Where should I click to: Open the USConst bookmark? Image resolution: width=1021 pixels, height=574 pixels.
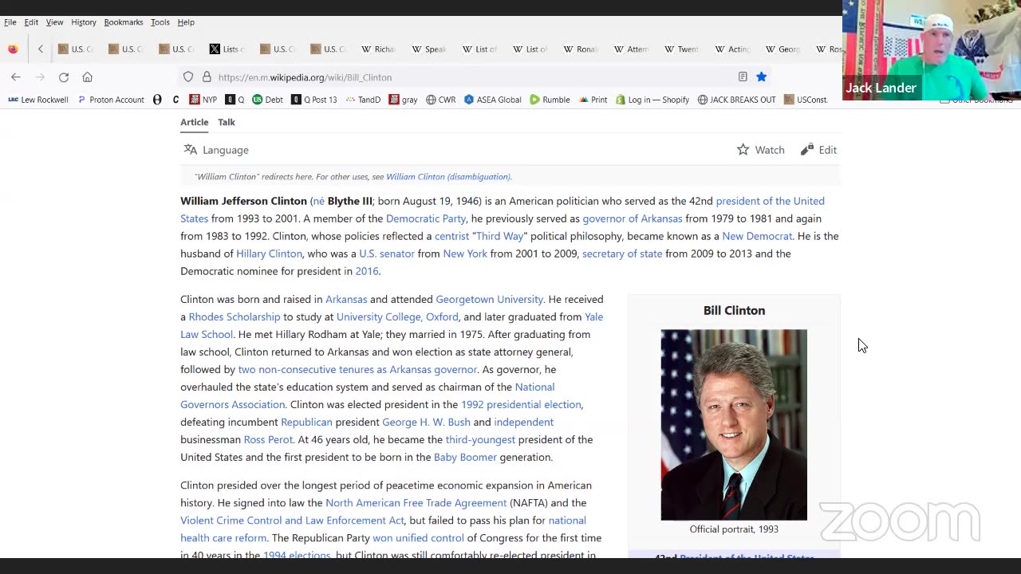coord(806,100)
